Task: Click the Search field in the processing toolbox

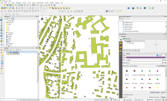Action: pos(143,21)
